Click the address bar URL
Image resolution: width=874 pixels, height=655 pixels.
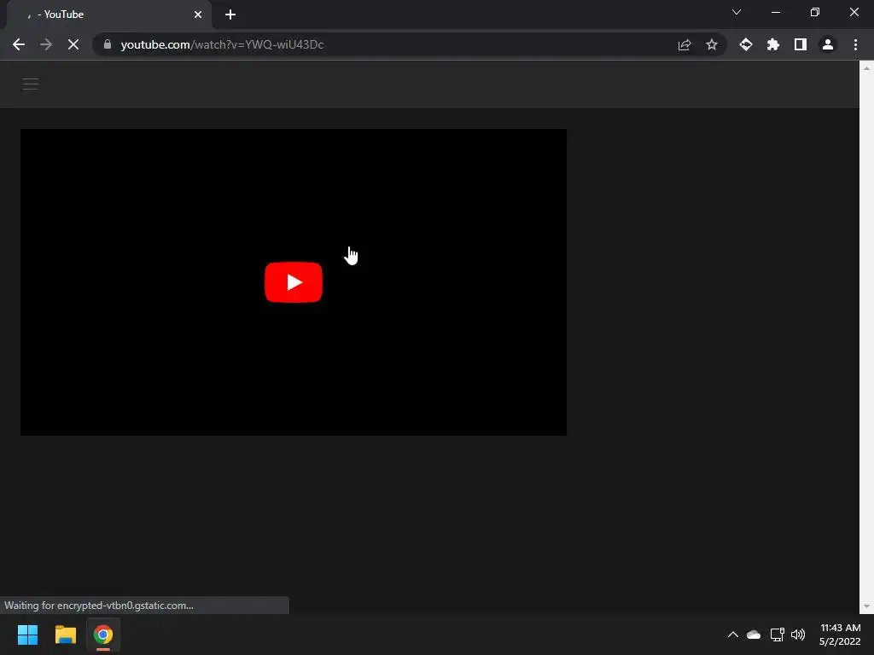click(x=222, y=44)
